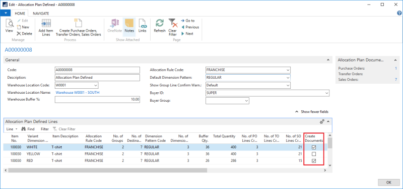Image resolution: width=403 pixels, height=189 pixels.
Task: Go to Next record
Action: coord(187,34)
